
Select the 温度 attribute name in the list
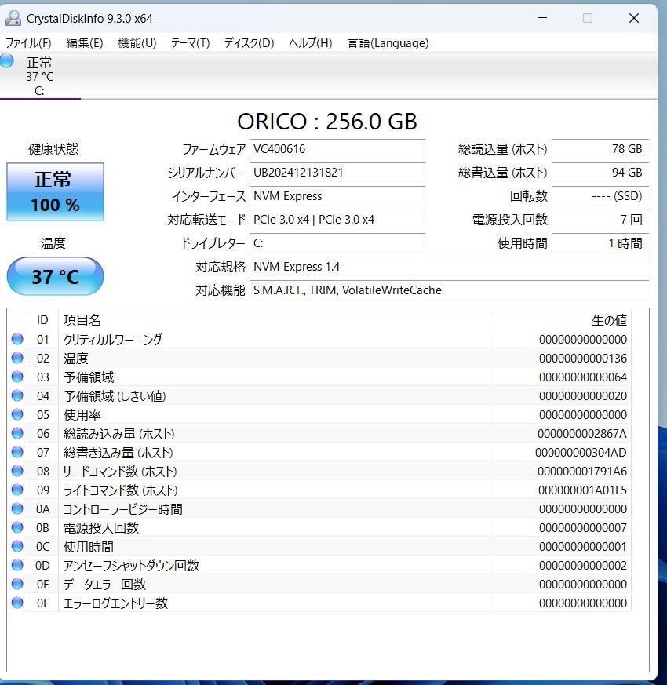click(76, 359)
